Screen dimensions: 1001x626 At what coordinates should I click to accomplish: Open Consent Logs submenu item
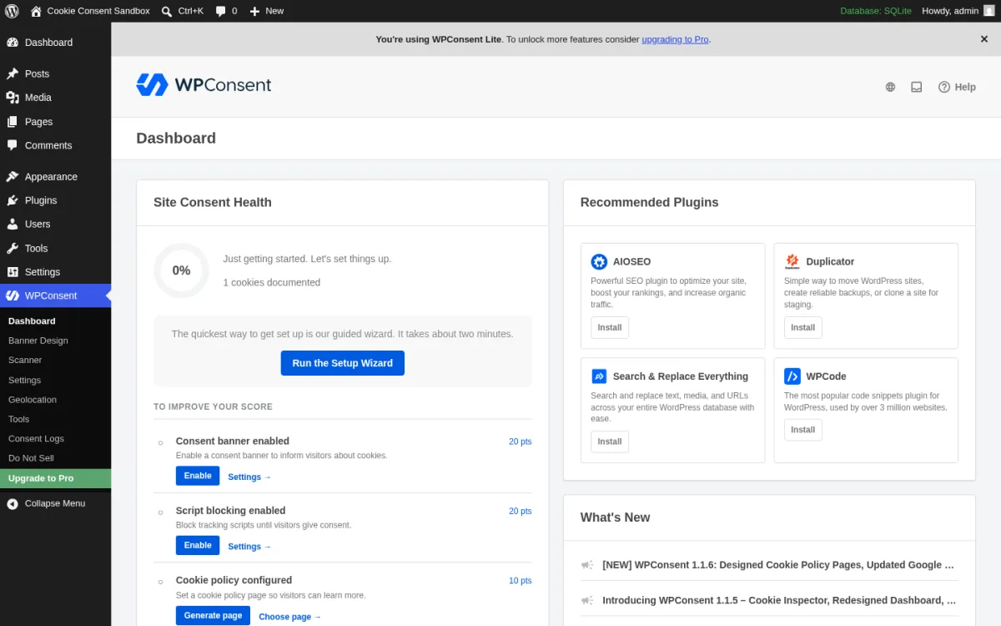click(36, 438)
